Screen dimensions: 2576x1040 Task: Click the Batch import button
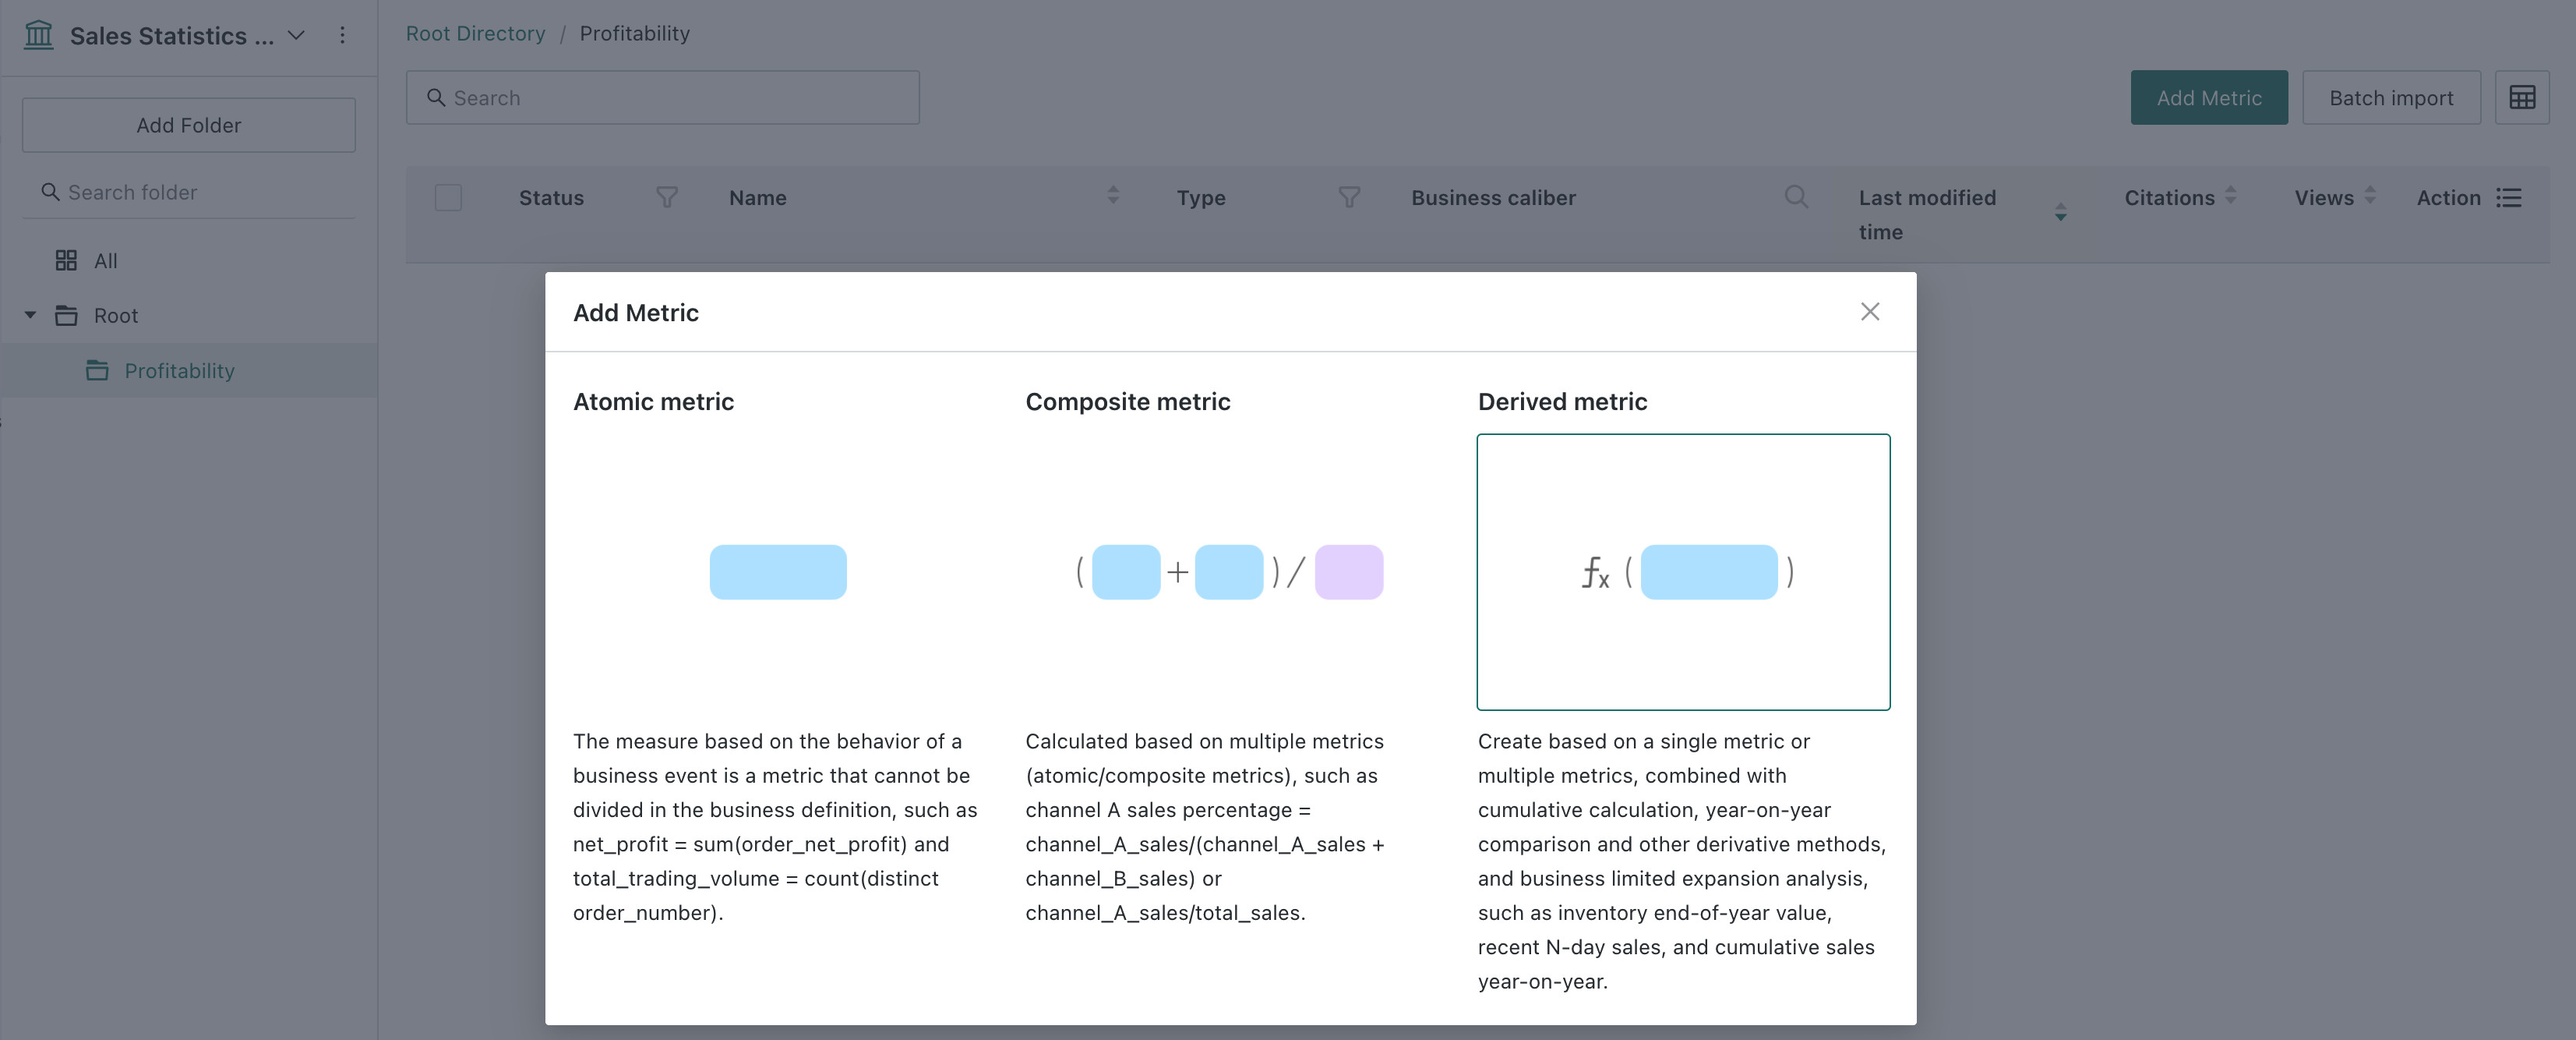(x=2391, y=97)
